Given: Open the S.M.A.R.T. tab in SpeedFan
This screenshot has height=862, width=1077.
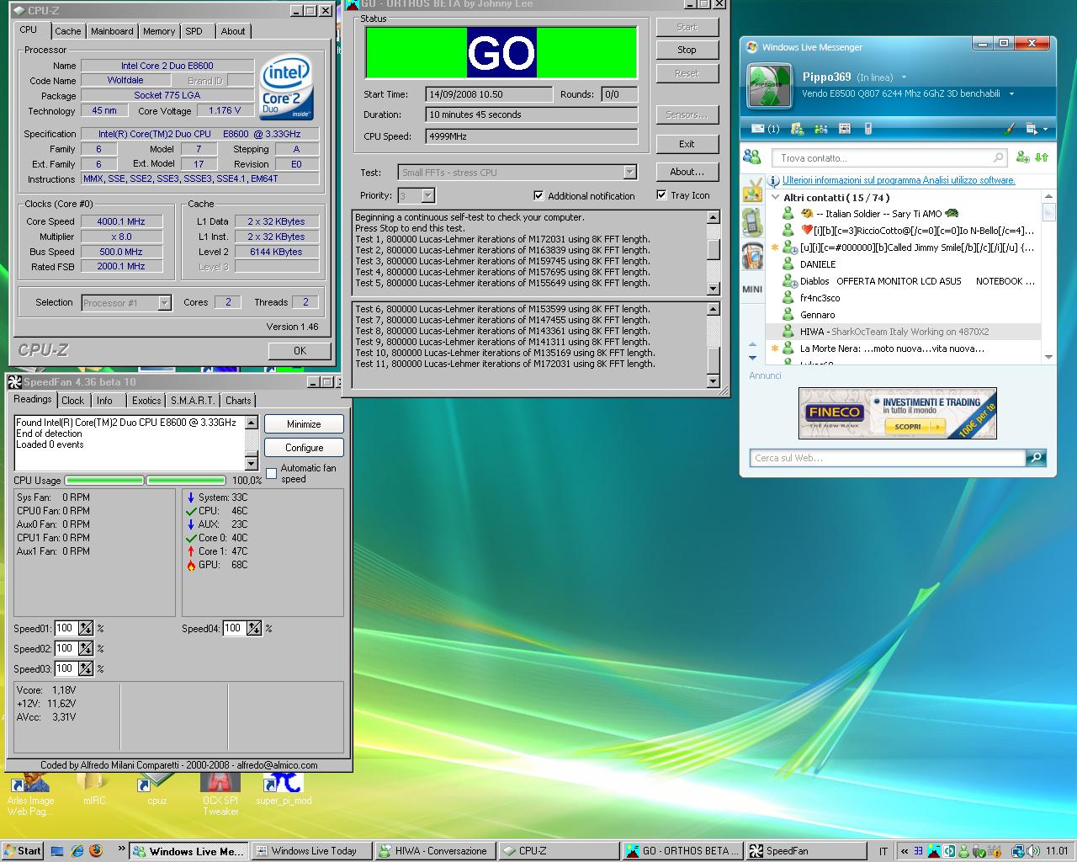Looking at the screenshot, I should pos(193,401).
